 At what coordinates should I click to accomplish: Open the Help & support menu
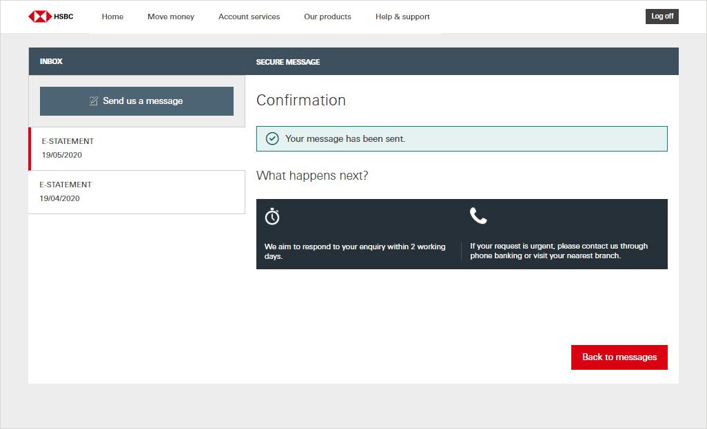(x=402, y=17)
